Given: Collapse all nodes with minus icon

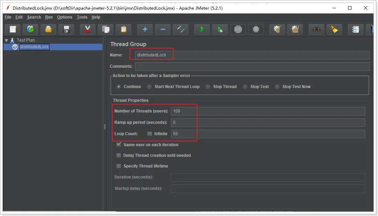Looking at the screenshot, I should pos(163,29).
